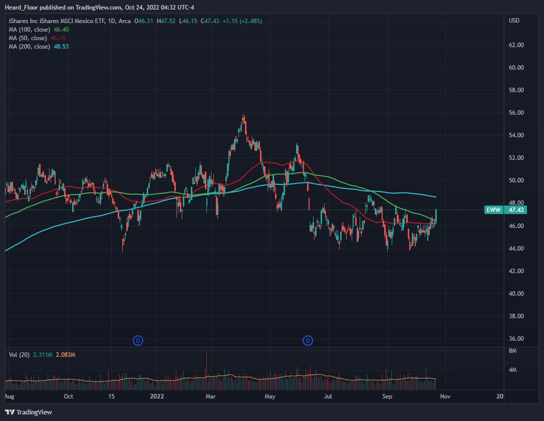Click the Oct date axis label
The image size is (544, 421).
(68, 396)
